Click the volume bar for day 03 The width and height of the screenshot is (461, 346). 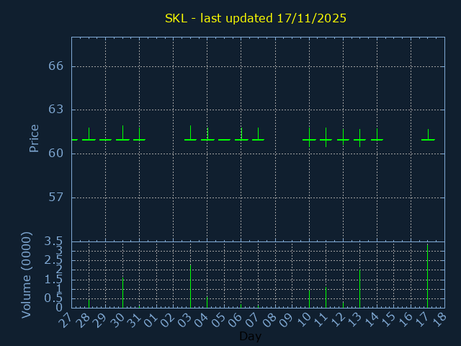pyautogui.click(x=190, y=285)
